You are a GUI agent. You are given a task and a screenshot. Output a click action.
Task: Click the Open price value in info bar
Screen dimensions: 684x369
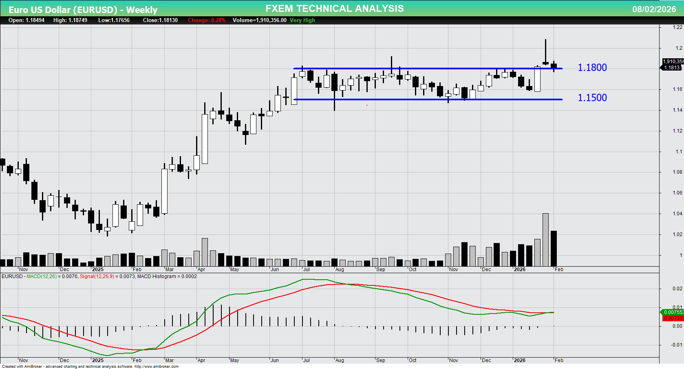pos(26,20)
